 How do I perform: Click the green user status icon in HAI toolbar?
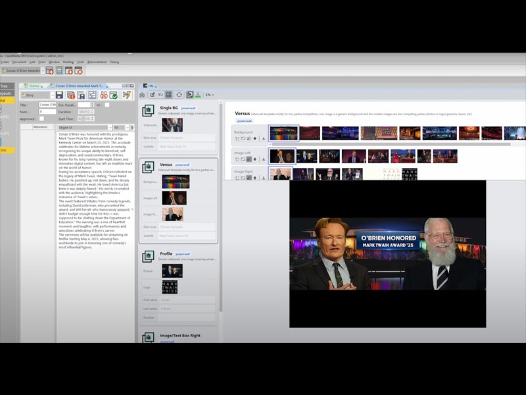(x=198, y=95)
